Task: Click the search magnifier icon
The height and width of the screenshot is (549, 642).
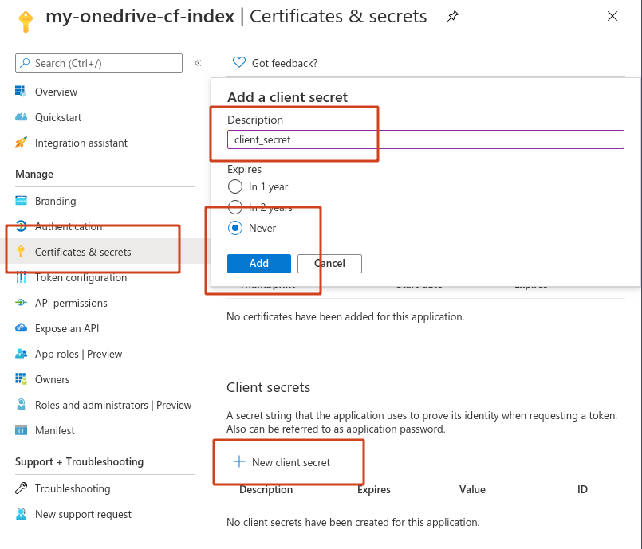Action: (x=25, y=63)
